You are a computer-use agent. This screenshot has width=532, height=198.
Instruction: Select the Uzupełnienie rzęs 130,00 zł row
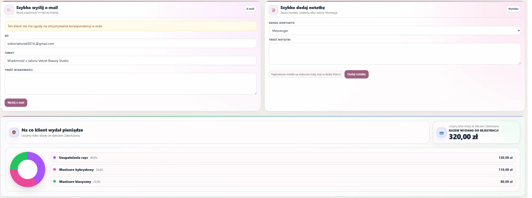click(283, 157)
